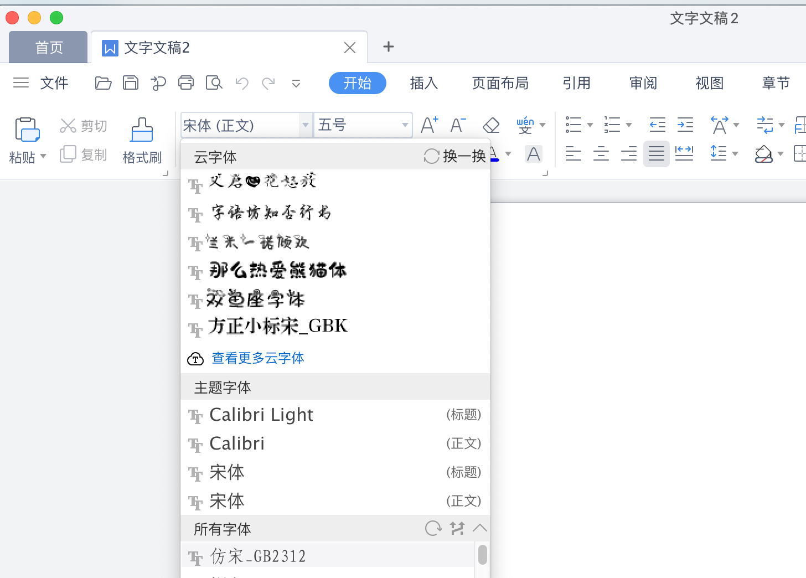Select the Decrease Font Size icon

pos(458,125)
